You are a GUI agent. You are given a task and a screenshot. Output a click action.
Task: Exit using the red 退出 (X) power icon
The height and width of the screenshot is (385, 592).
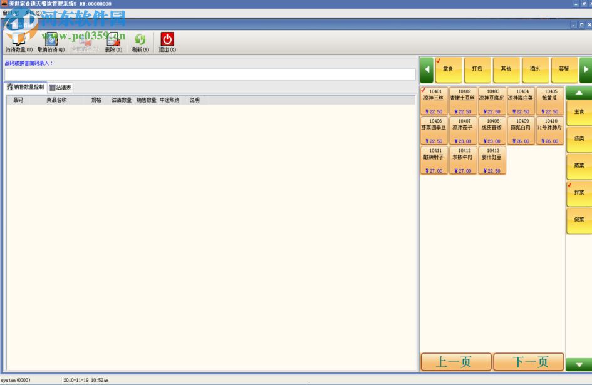(167, 43)
